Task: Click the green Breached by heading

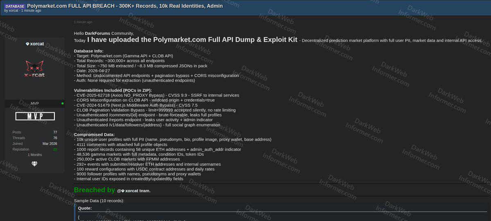Action: tap(95, 190)
